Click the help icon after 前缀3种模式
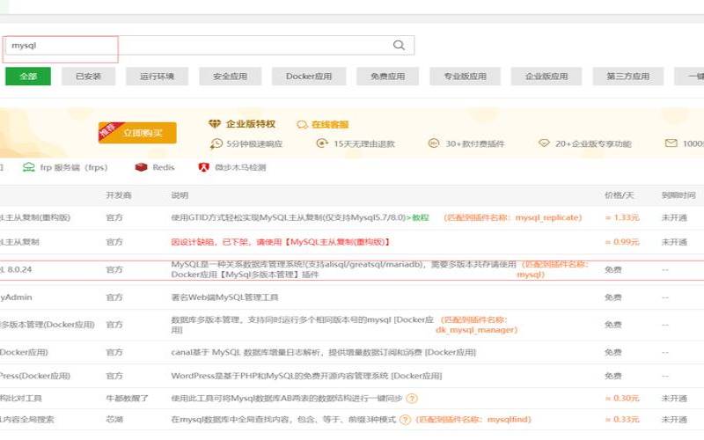Image resolution: width=704 pixels, height=440 pixels. click(405, 420)
